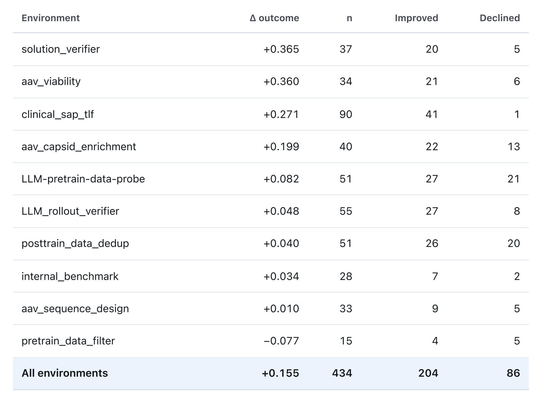This screenshot has height=403, width=543.
Task: Open the aav_viability environment entry
Action: point(51,82)
